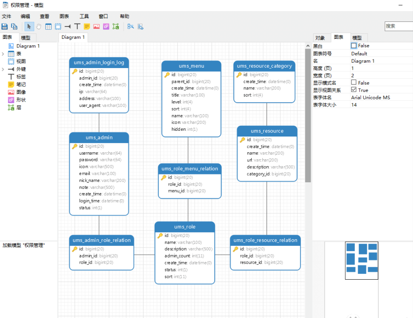The height and width of the screenshot is (318, 413).
Task: Select the foreign key tool
Action: (x=68, y=26)
